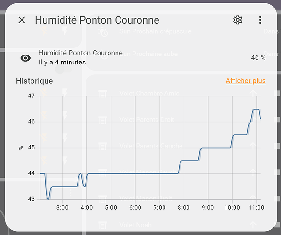Image resolution: width=281 pixels, height=235 pixels.
Task: Click the dialog title Humidité Ponton Couronne
Action: click(x=97, y=20)
